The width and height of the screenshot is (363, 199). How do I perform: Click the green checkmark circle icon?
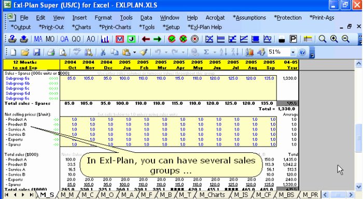172,39
